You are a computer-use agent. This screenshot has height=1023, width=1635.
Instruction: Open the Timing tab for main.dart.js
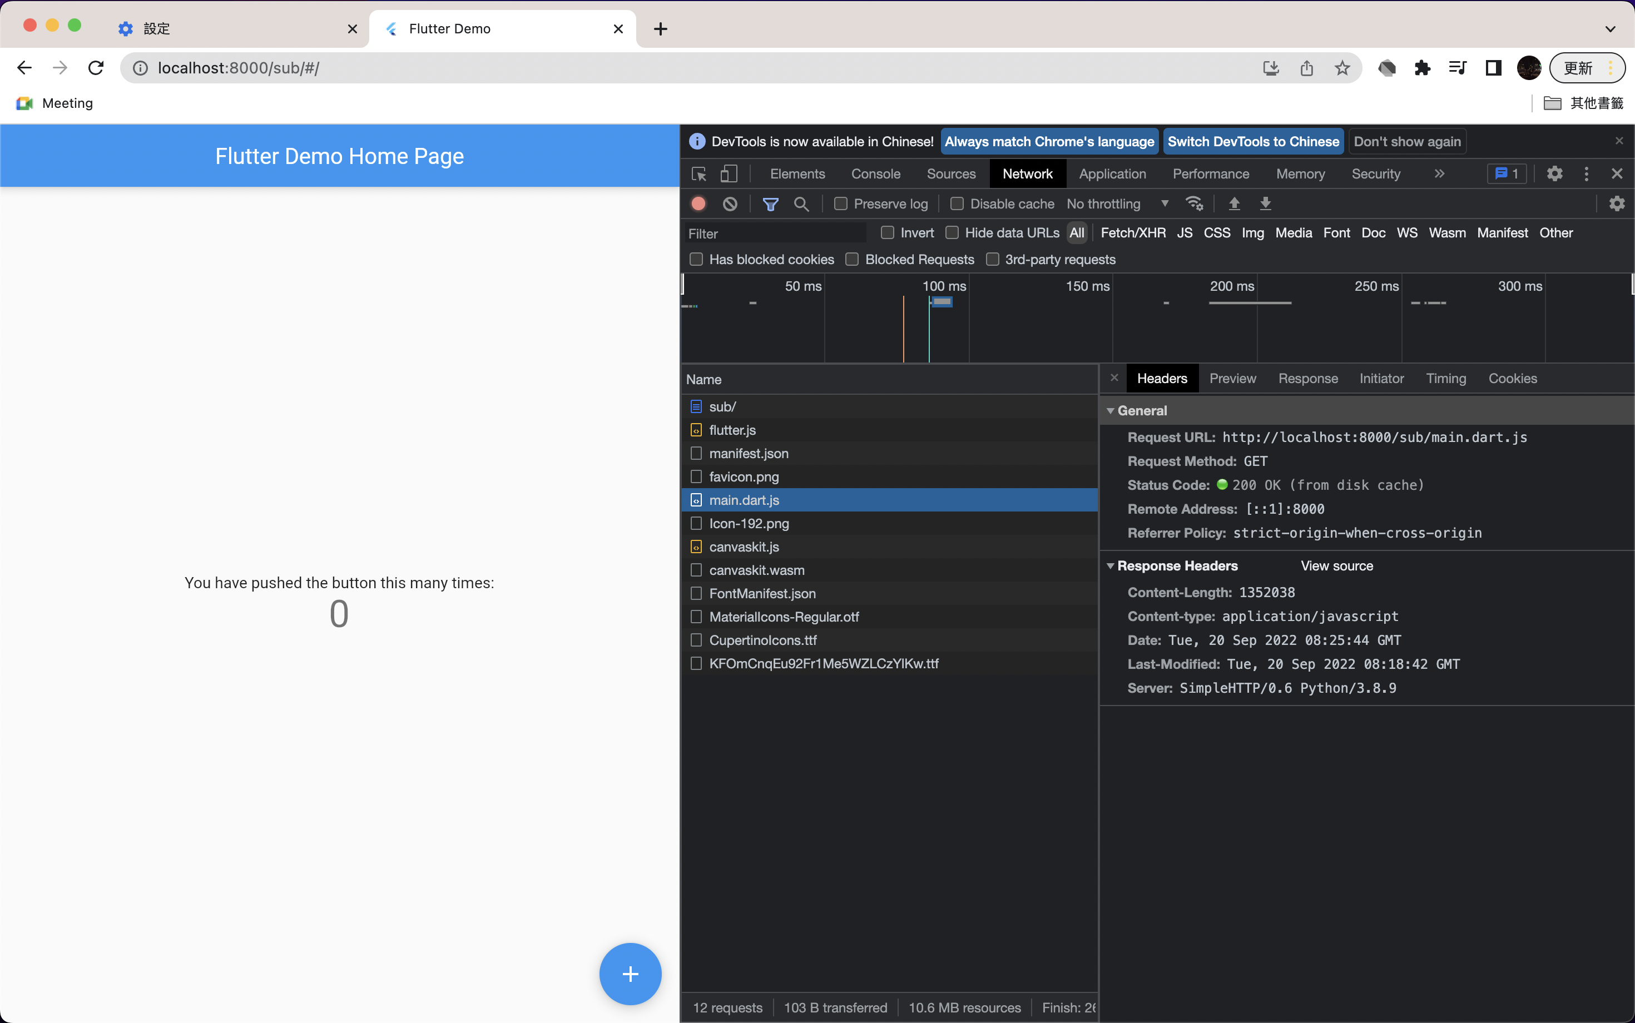point(1445,378)
